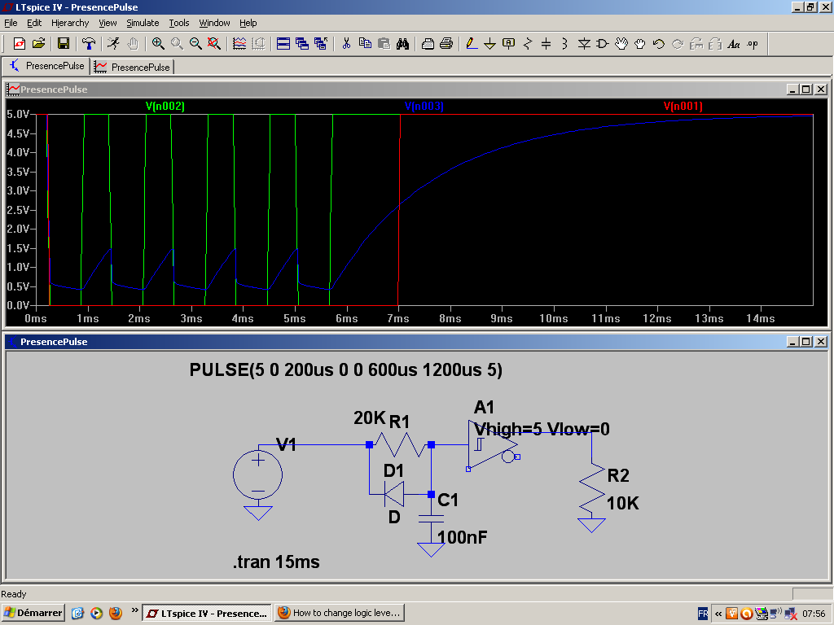This screenshot has width=834, height=625.
Task: Click the Vhigh=5 Vlow=0 attribute text
Action: click(x=542, y=429)
